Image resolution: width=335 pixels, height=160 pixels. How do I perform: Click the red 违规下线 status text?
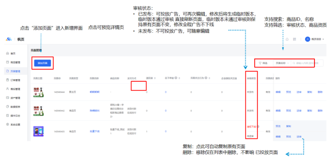(251, 126)
